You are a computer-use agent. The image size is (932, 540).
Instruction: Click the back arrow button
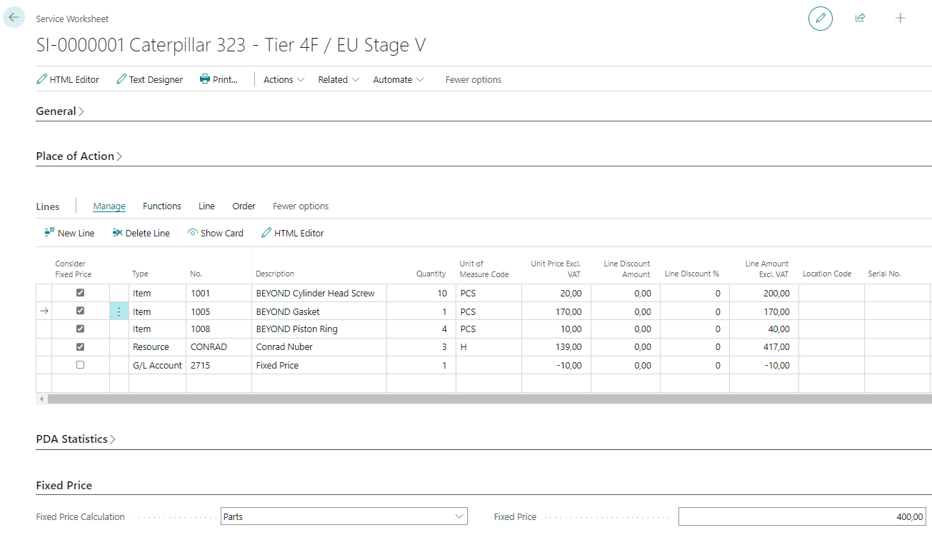point(14,17)
